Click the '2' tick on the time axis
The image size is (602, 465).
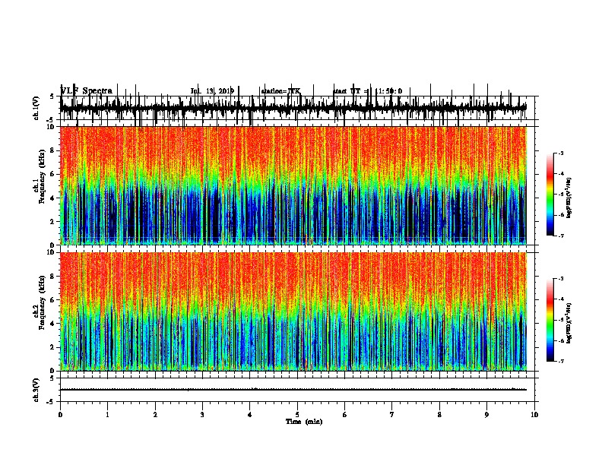(x=155, y=415)
